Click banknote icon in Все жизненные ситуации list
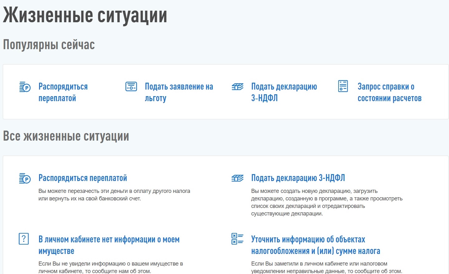The image size is (449, 274). pyautogui.click(x=237, y=178)
